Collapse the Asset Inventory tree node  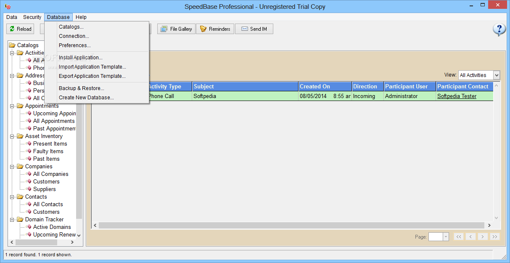[12, 136]
